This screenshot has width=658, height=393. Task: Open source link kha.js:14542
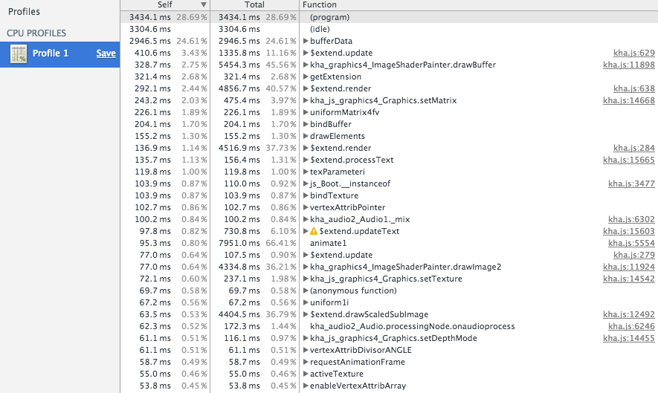[628, 279]
